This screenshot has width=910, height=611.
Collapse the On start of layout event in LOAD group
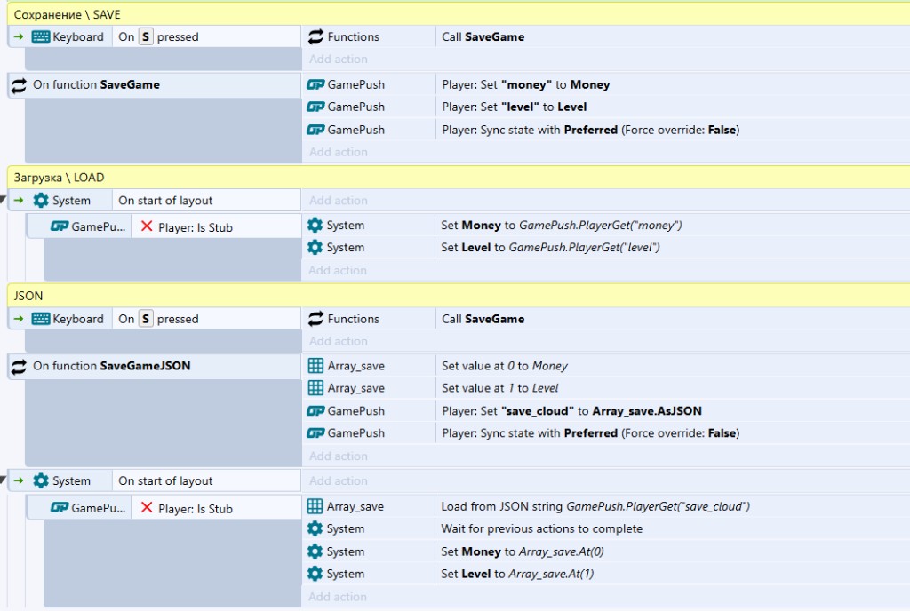point(3,200)
